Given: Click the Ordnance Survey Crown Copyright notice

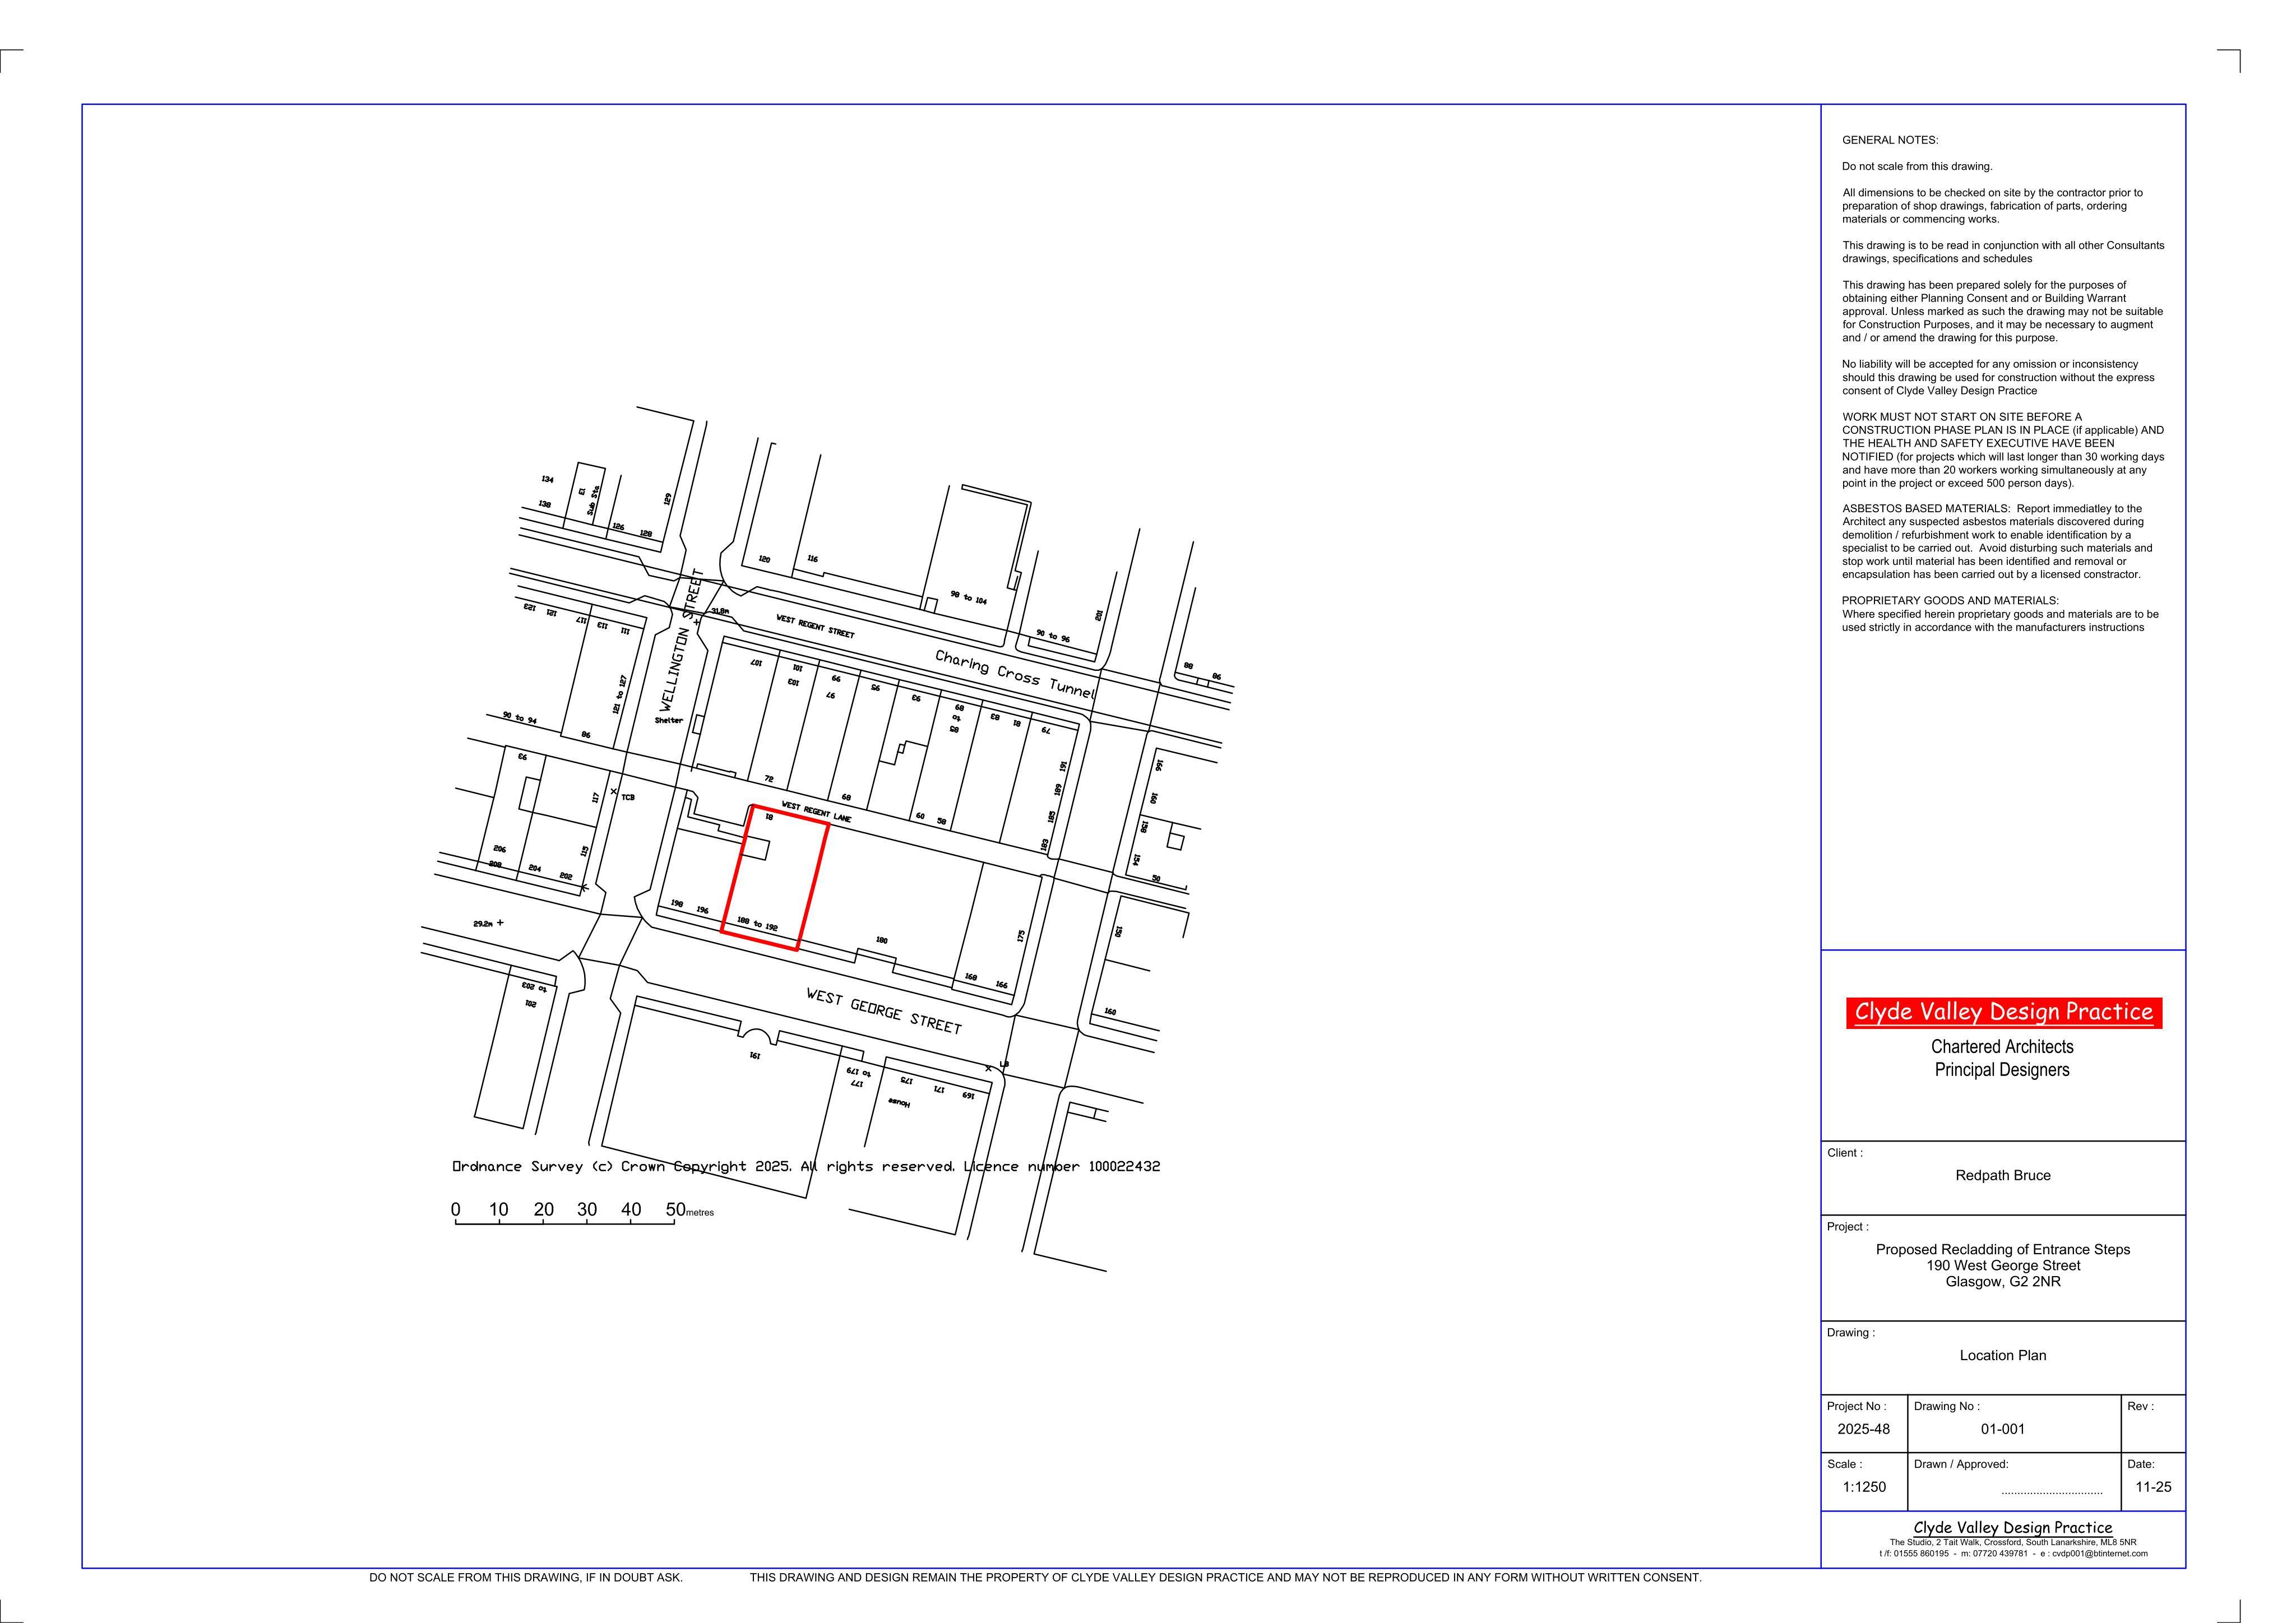Looking at the screenshot, I should 806,1167.
